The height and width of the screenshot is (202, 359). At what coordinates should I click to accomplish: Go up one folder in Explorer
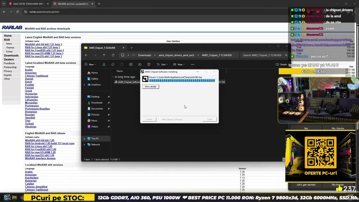(104, 55)
